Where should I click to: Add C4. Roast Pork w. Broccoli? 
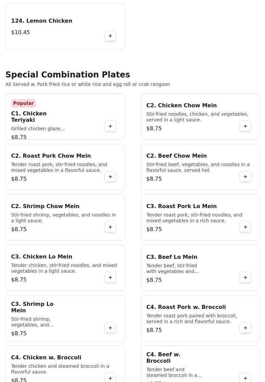click(245, 328)
